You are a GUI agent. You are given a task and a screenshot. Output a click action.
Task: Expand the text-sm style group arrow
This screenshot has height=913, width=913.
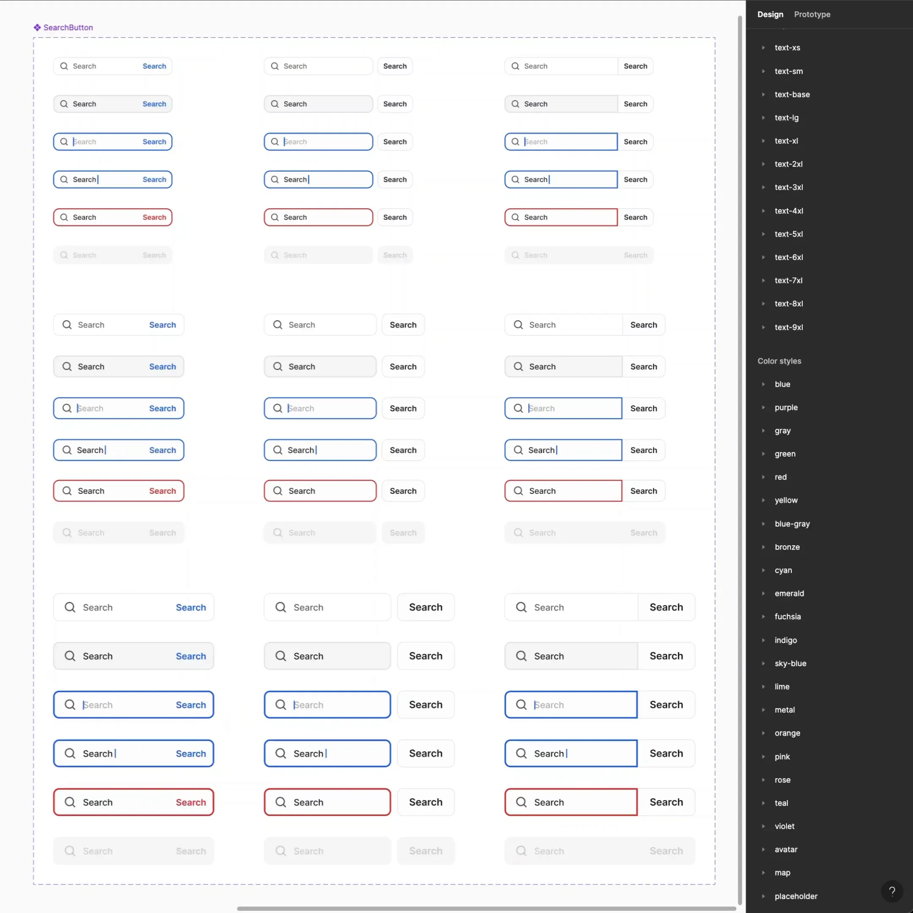763,71
